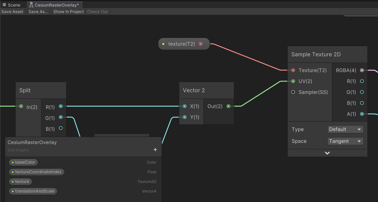Click Split node B(1) output port
The image size is (378, 202).
pos(61,128)
